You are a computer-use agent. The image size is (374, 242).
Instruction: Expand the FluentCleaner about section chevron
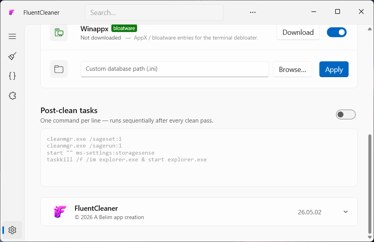(345, 212)
